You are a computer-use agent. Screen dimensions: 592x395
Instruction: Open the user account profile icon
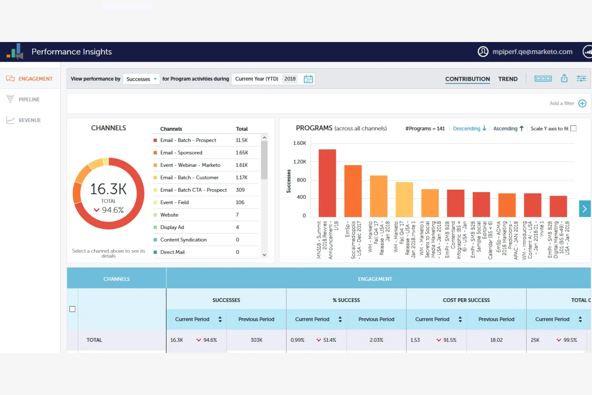[x=483, y=52]
